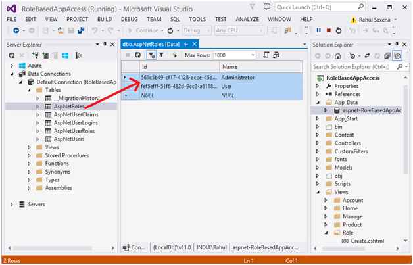The height and width of the screenshot is (265, 413).
Task: Click the Search Solution Explorer field
Action: click(360, 67)
